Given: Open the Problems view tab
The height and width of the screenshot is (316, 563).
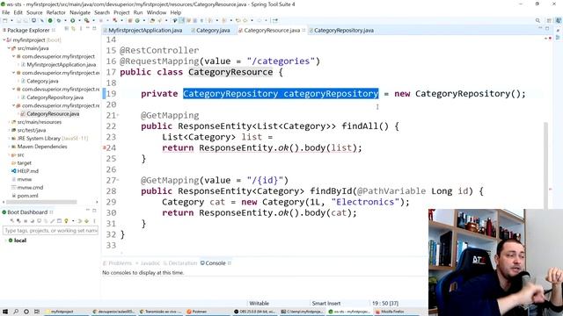Looking at the screenshot, I should pos(118,263).
